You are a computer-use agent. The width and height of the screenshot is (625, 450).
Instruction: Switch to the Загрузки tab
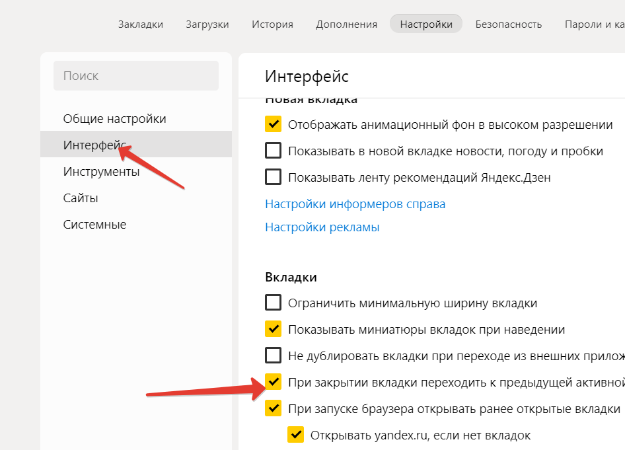click(207, 24)
